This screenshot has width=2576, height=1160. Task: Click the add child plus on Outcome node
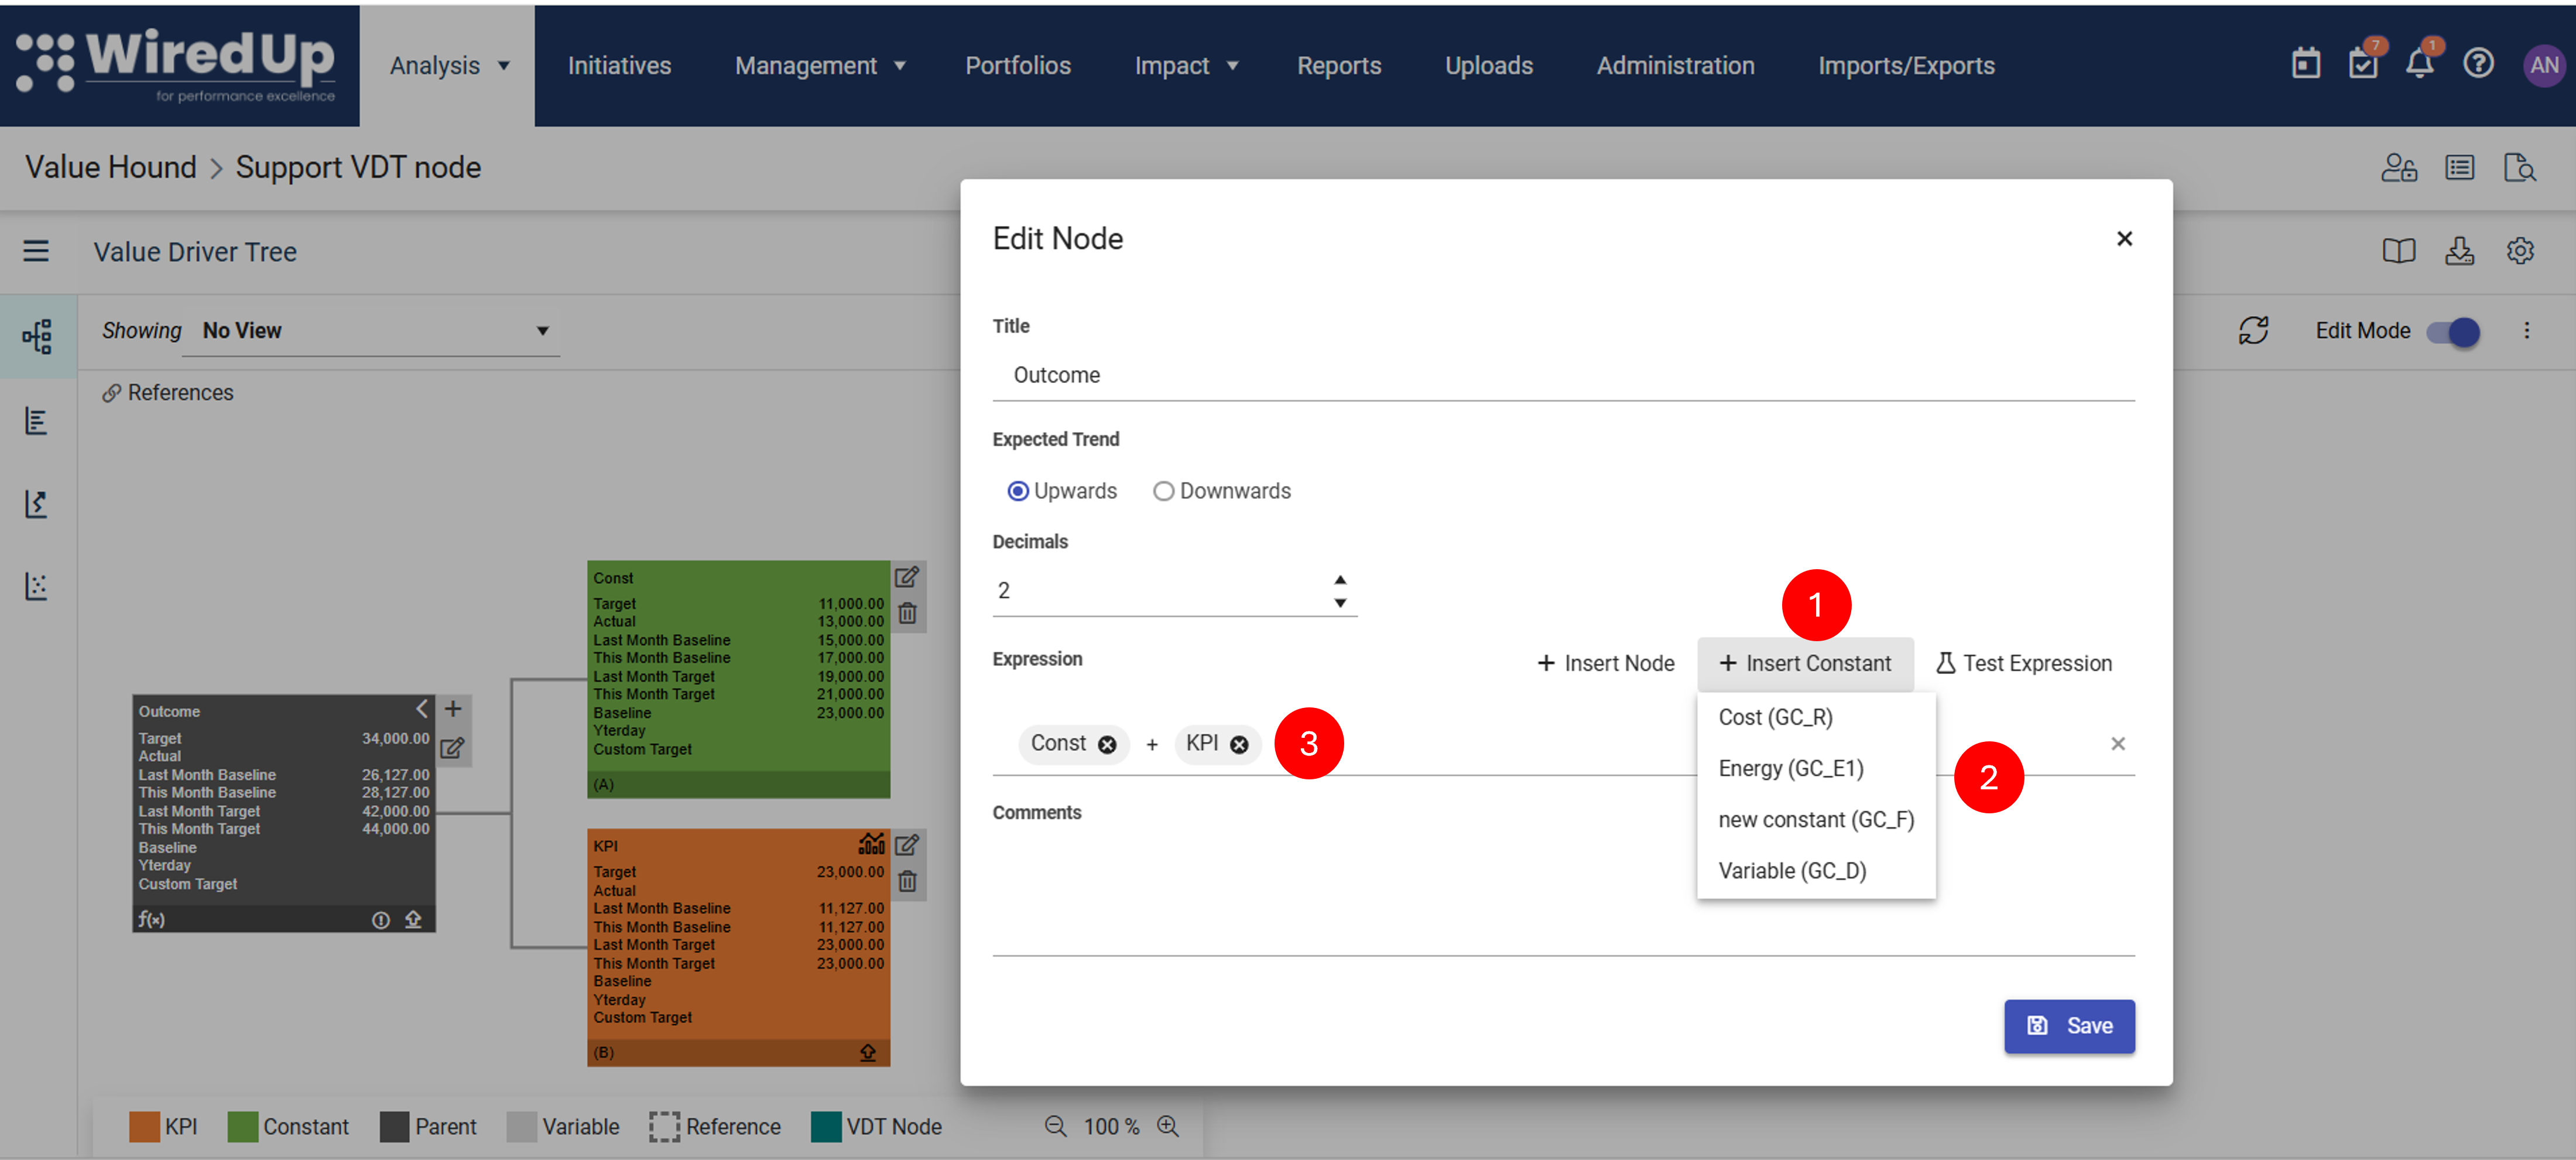[453, 709]
